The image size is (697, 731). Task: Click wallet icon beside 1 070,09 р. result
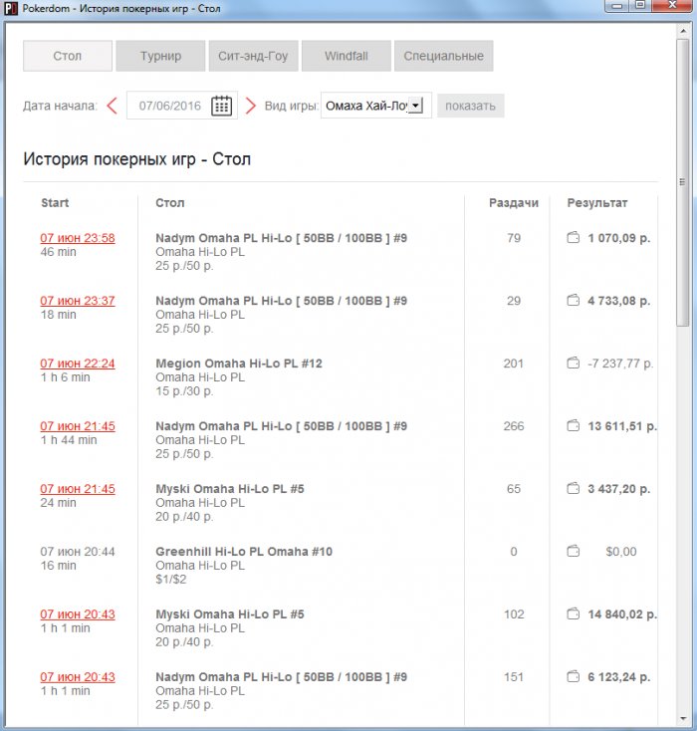click(573, 238)
